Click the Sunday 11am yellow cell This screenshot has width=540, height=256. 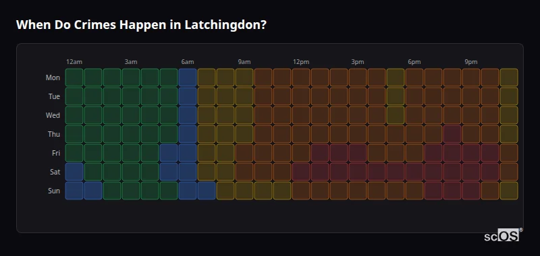pyautogui.click(x=282, y=191)
